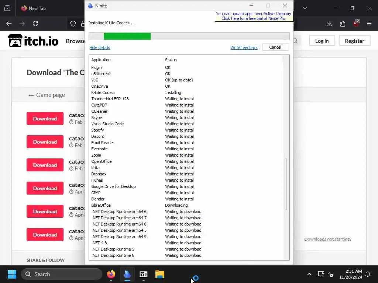Click Log in on itch.io
This screenshot has width=378, height=283.
coord(322,41)
